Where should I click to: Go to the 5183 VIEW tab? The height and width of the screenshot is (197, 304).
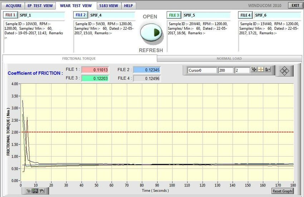click(109, 6)
